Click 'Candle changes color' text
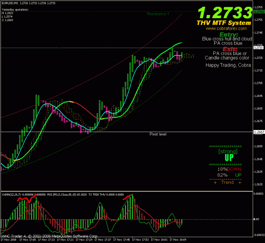The width and height of the screenshot is (265, 243). point(227,58)
